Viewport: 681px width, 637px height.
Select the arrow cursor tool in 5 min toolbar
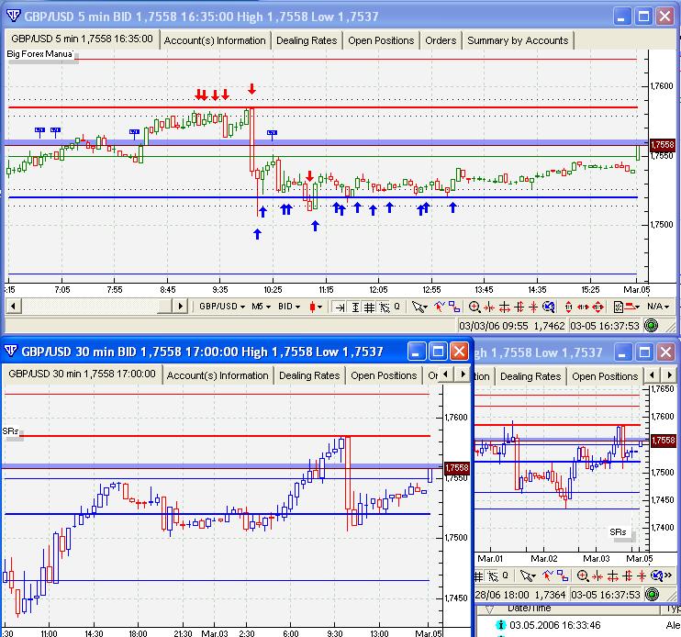point(419,307)
